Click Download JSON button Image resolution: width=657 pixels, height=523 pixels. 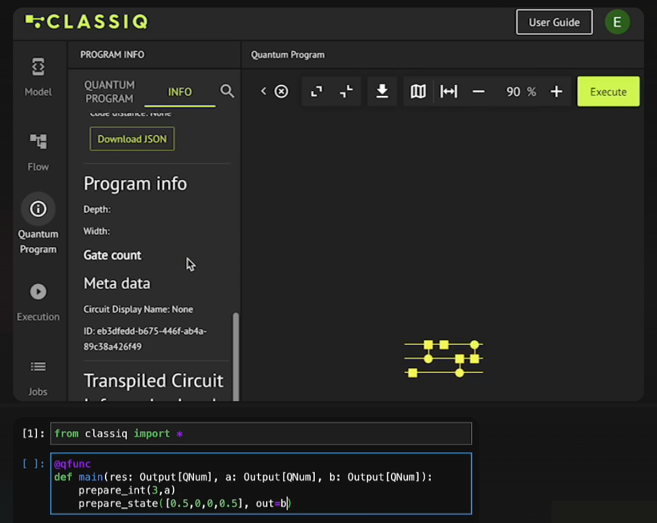tap(132, 139)
